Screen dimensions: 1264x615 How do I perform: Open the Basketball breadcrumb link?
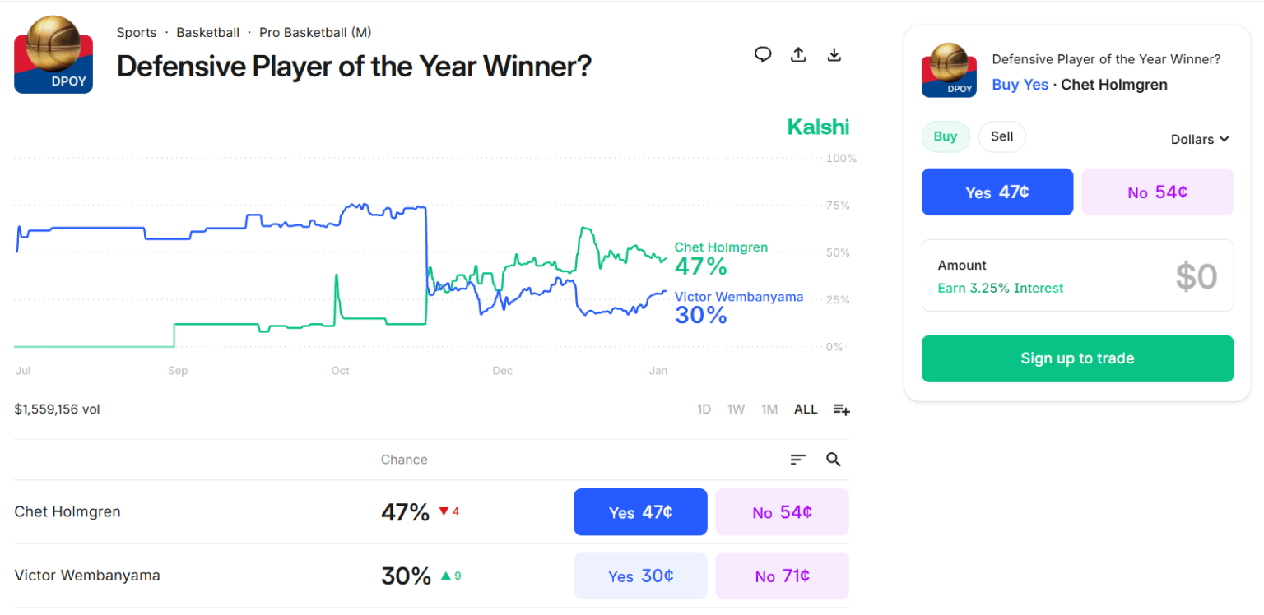point(207,32)
